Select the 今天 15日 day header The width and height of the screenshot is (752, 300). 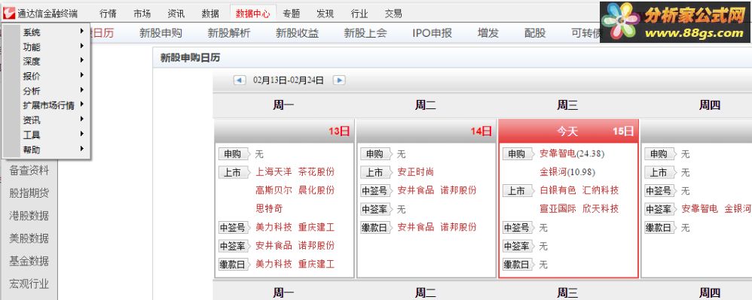[568, 131]
